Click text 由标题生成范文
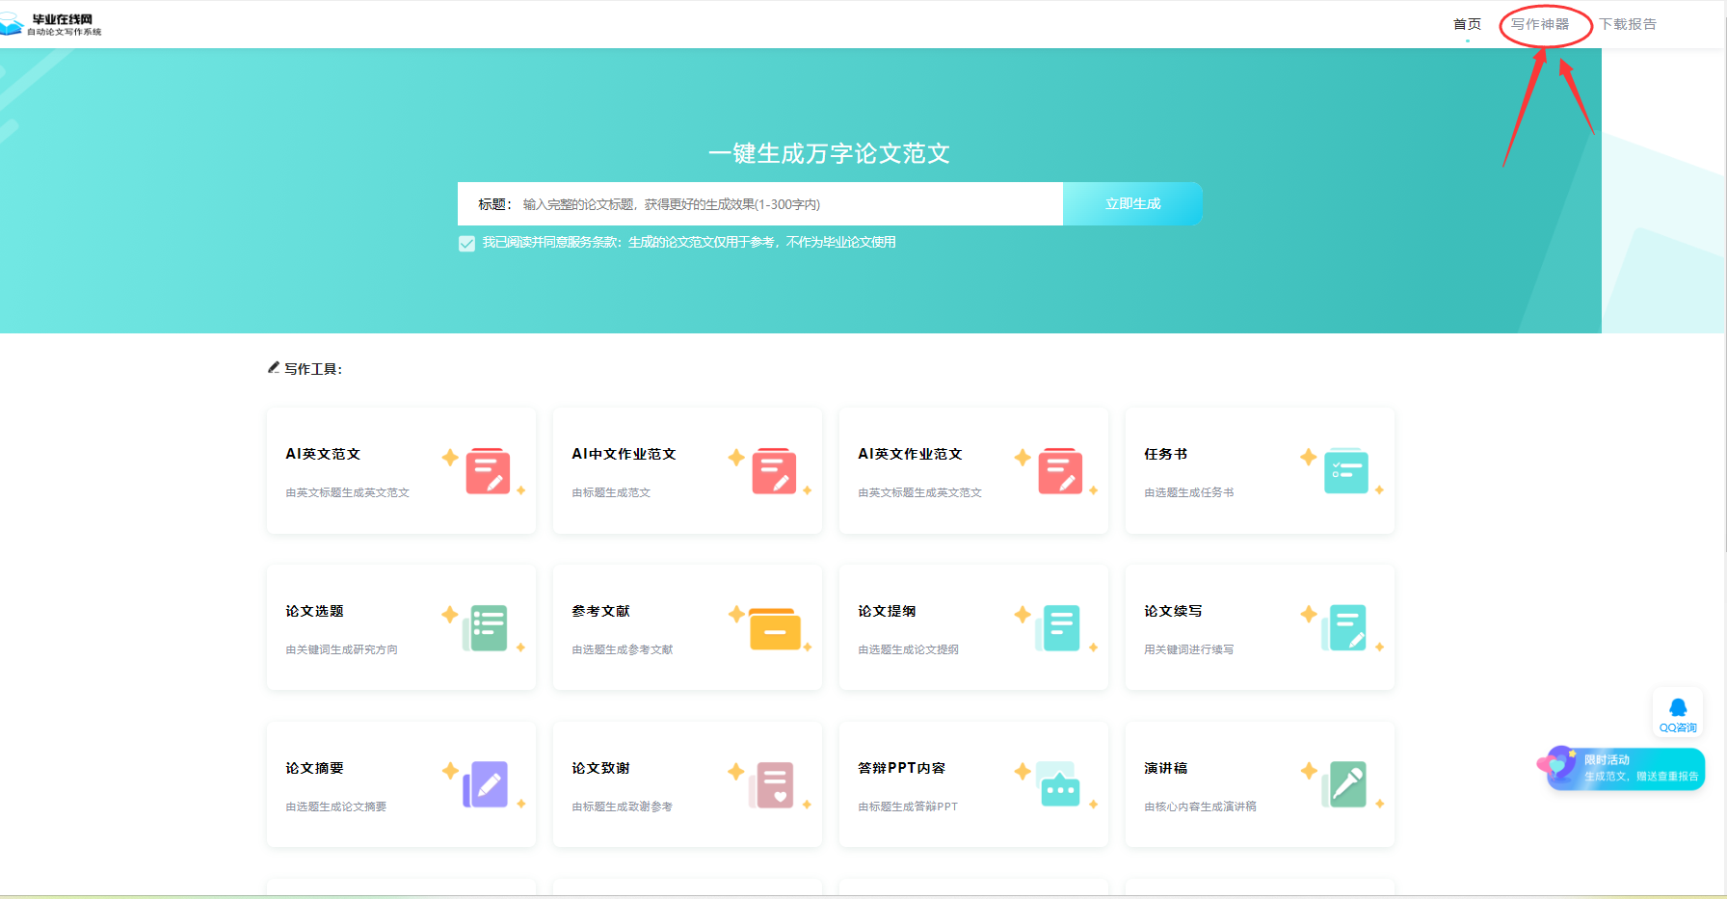The width and height of the screenshot is (1727, 899). tap(611, 492)
